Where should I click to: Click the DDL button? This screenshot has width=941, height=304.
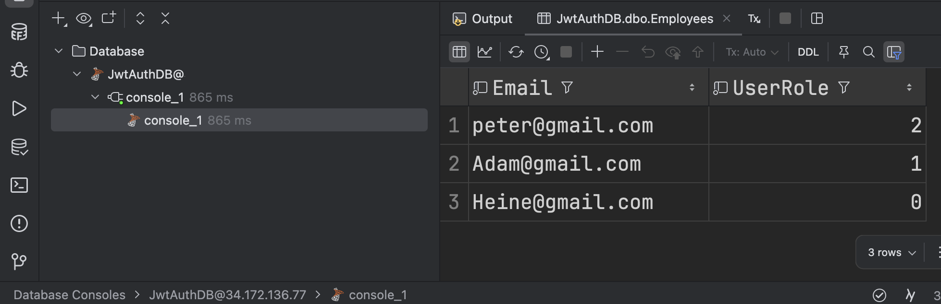(808, 52)
